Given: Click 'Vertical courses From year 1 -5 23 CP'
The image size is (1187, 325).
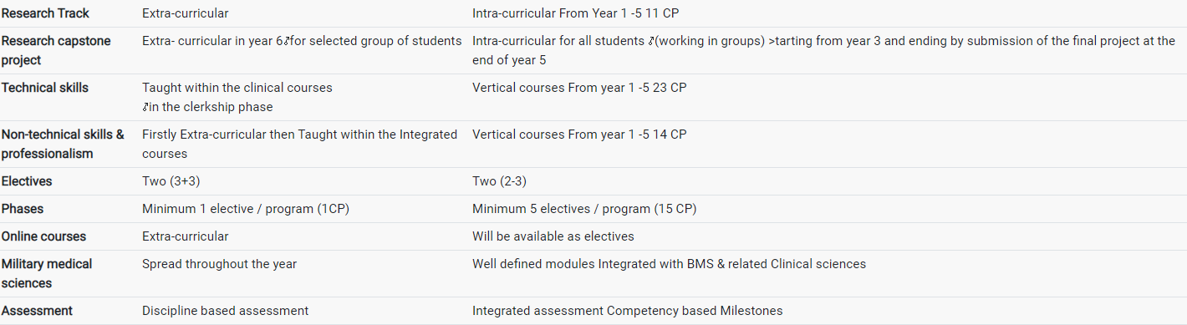Looking at the screenshot, I should tap(579, 88).
